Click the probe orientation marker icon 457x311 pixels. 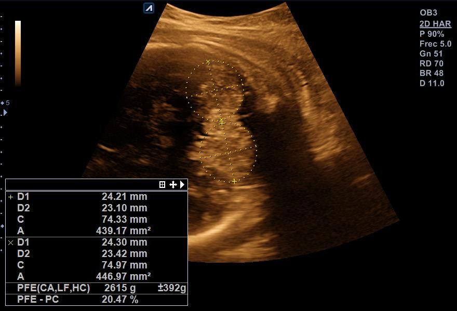click(149, 8)
